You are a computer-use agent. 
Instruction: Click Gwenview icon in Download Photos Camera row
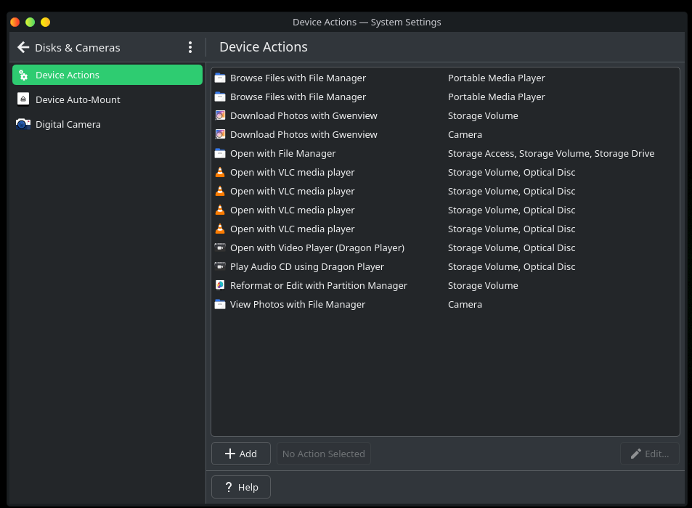click(x=220, y=134)
